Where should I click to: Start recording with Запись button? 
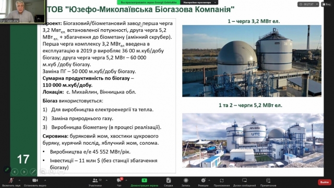pos(186,182)
